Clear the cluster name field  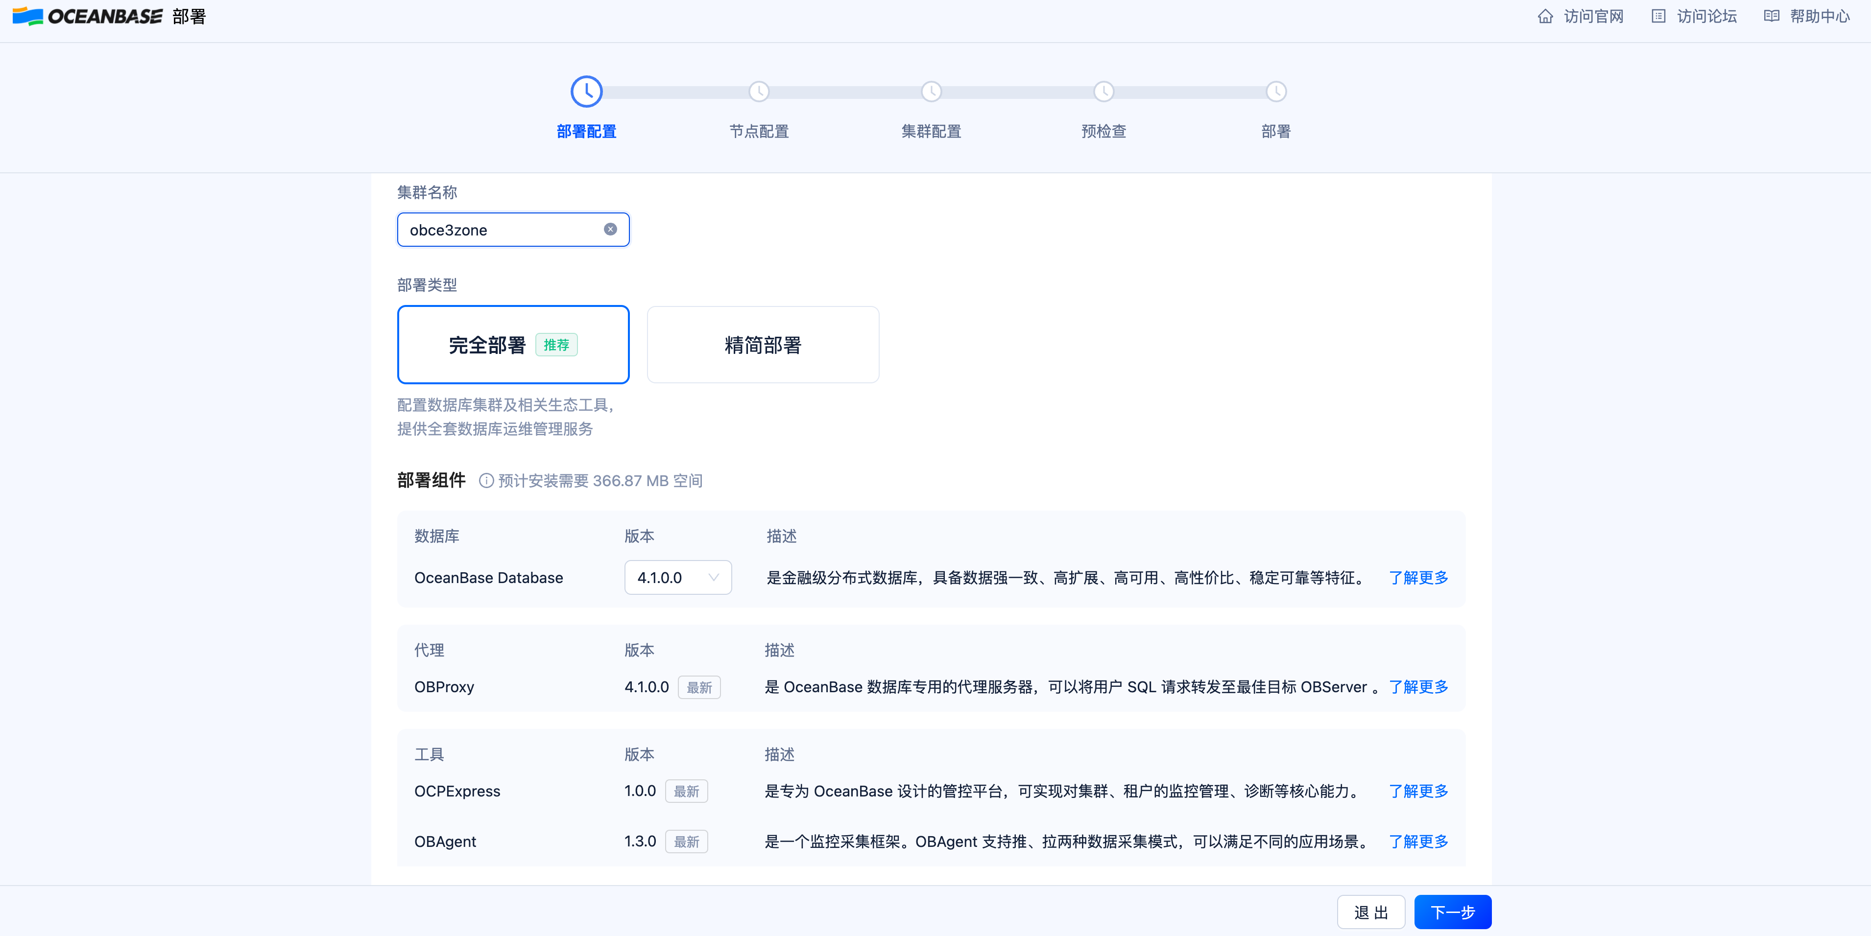610,230
